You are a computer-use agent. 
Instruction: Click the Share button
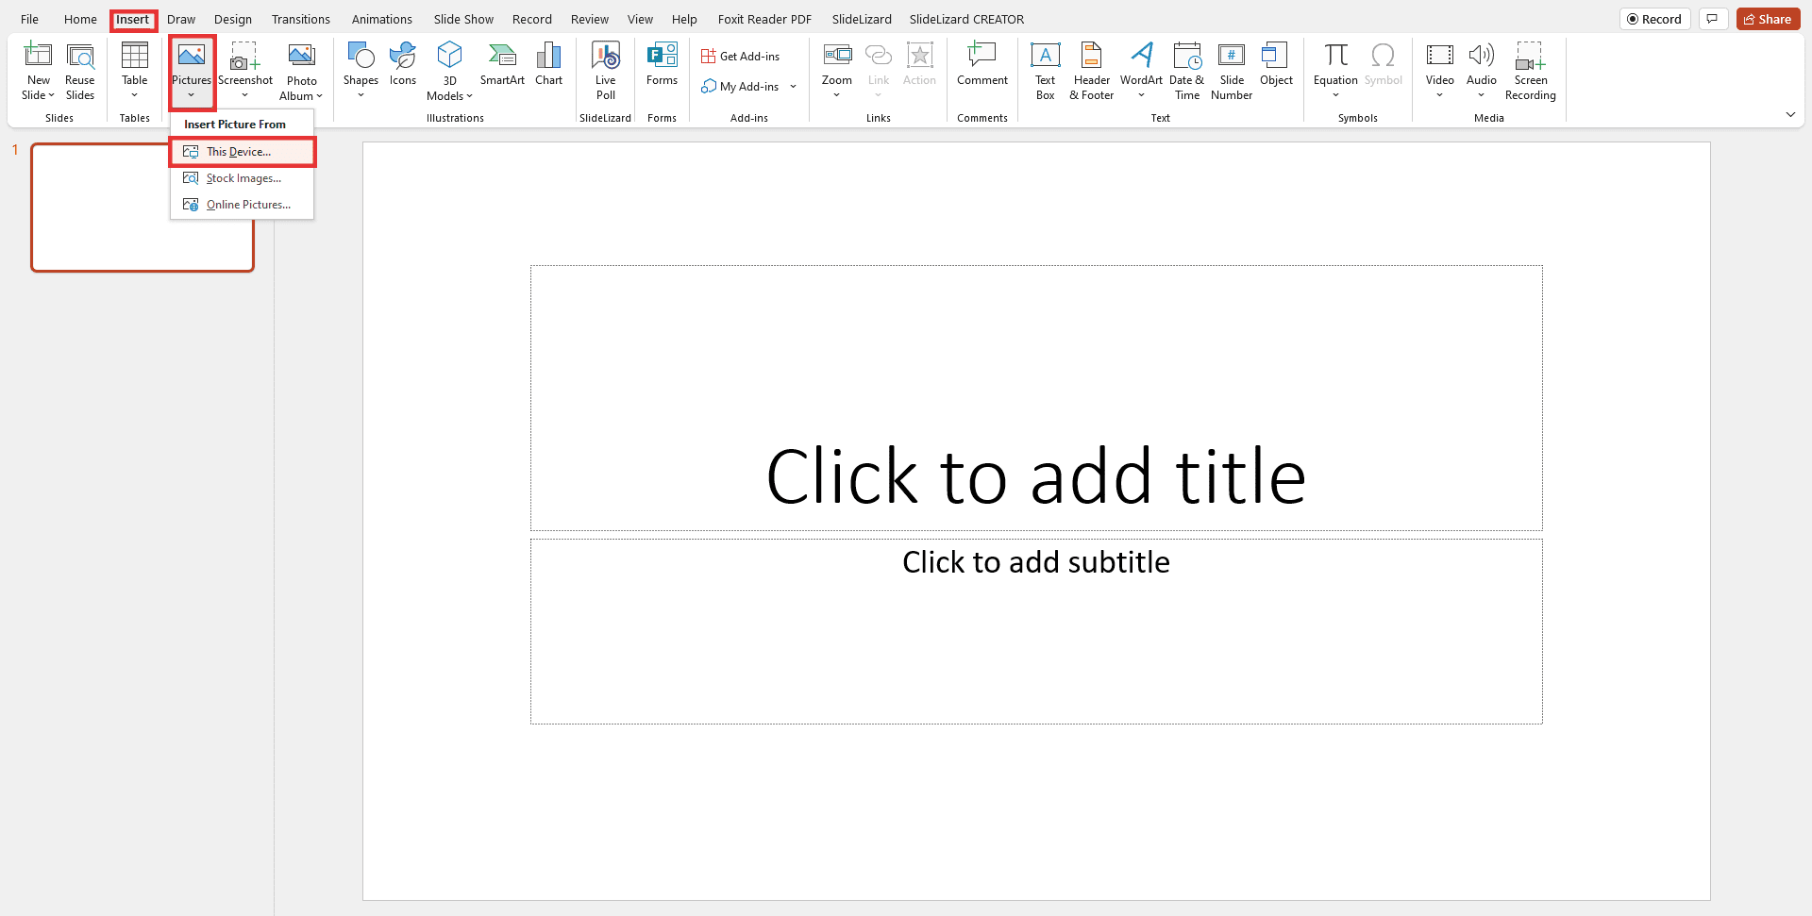pyautogui.click(x=1769, y=19)
